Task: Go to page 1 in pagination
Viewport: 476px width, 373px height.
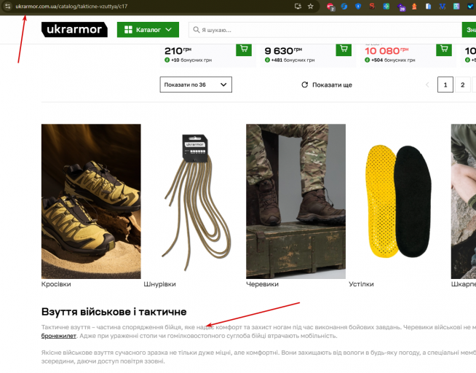Action: click(445, 85)
